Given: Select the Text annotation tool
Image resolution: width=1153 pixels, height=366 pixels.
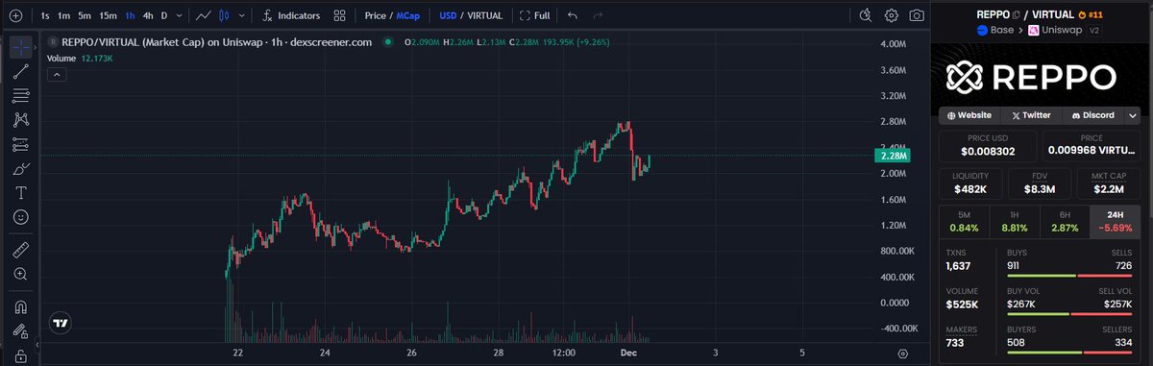Looking at the screenshot, I should (x=21, y=193).
